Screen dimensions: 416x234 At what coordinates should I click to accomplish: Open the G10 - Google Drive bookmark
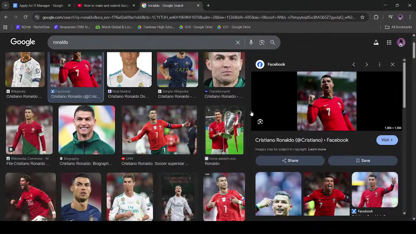(x=196, y=27)
